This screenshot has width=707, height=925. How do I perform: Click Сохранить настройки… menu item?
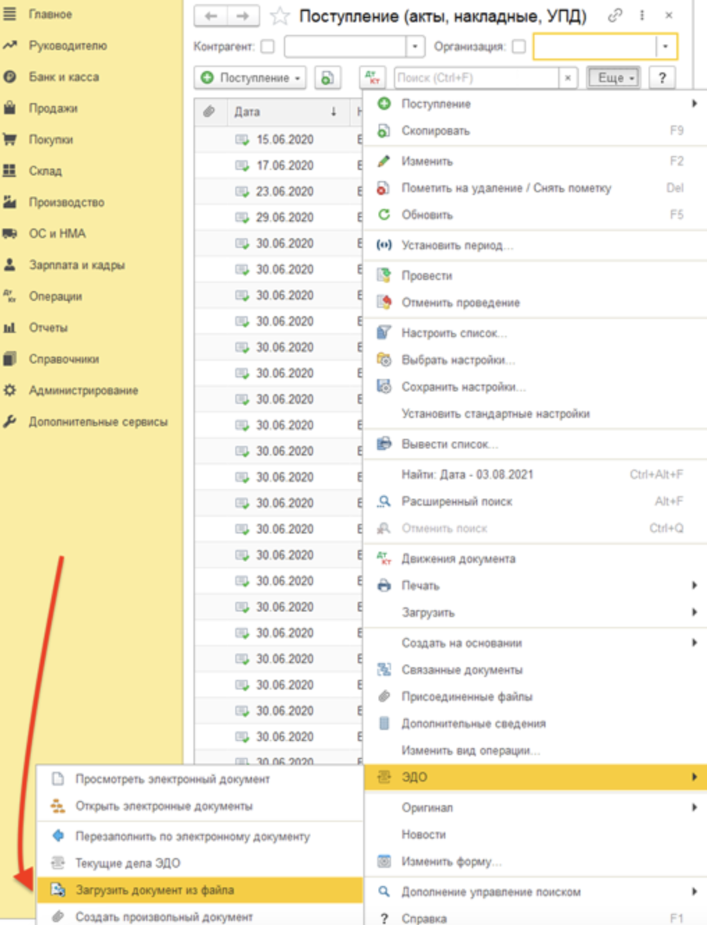pos(534,387)
